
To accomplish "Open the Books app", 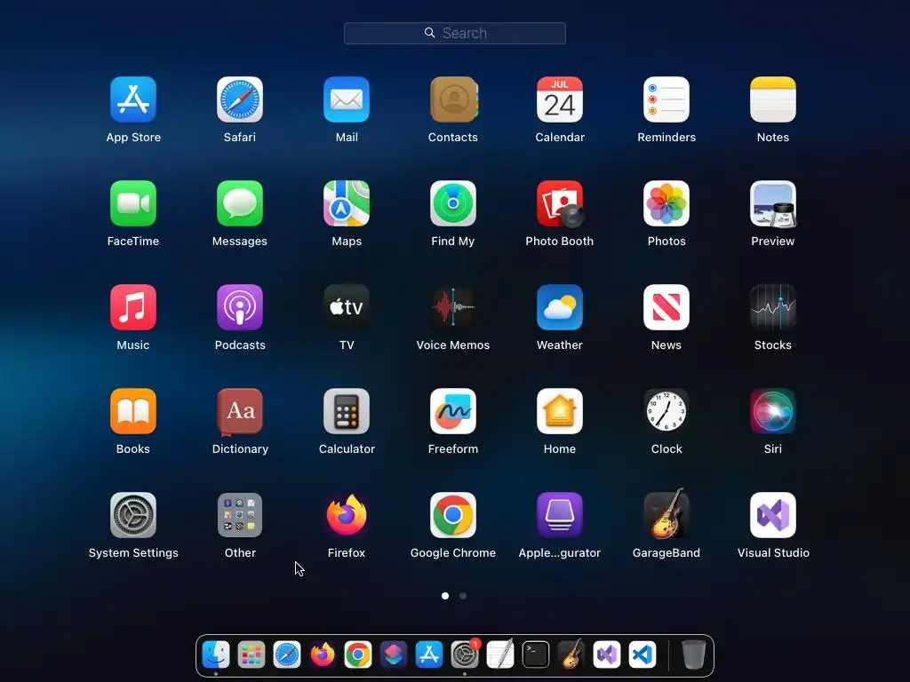I will pos(133,410).
